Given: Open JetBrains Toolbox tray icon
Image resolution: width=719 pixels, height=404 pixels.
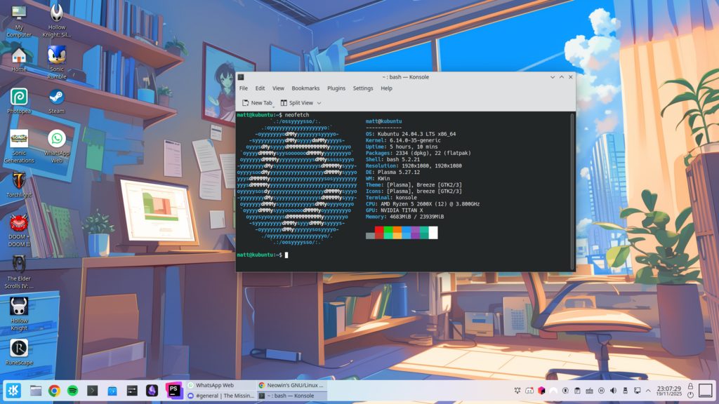Looking at the screenshot, I should click(x=541, y=391).
